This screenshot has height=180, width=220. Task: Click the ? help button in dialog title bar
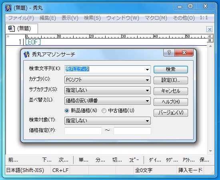coord(169,53)
